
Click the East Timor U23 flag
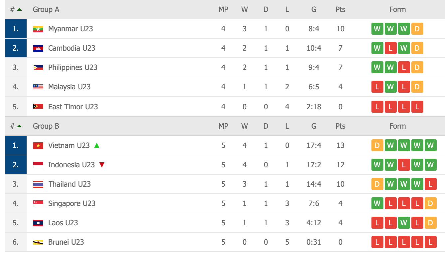click(x=38, y=107)
